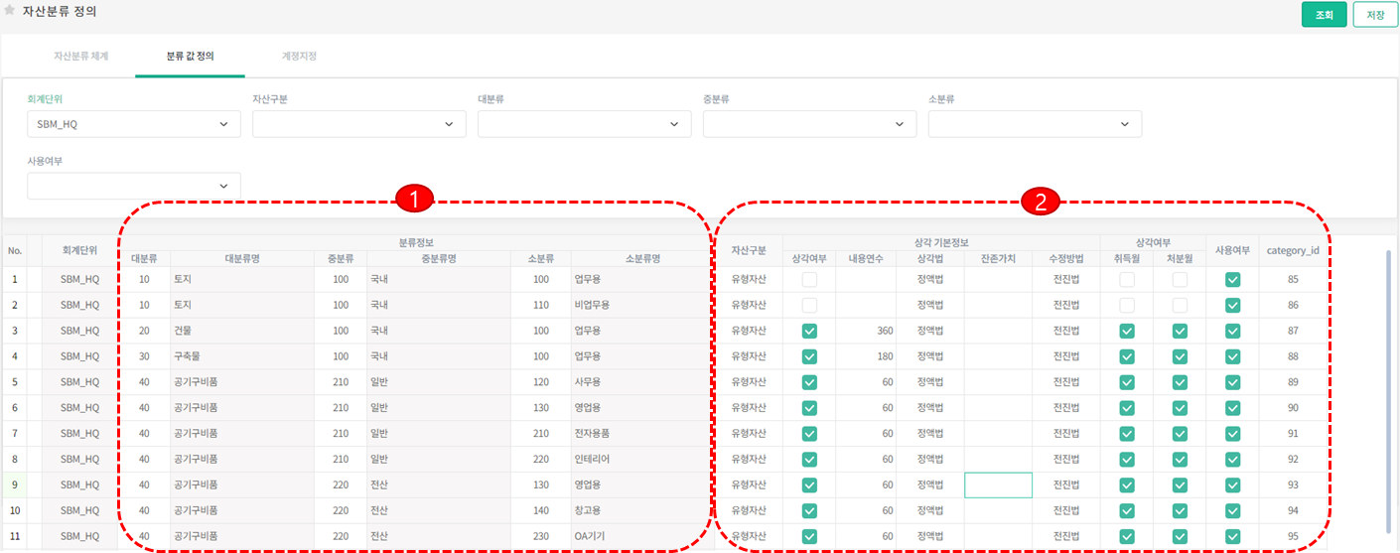Switch to the 자산분류 체계 tab
1400x553 pixels.
(81, 57)
